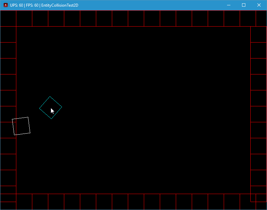Click the UPS: 60 | FPS: 60 title text
The width and height of the screenshot is (267, 210).
(24, 5)
